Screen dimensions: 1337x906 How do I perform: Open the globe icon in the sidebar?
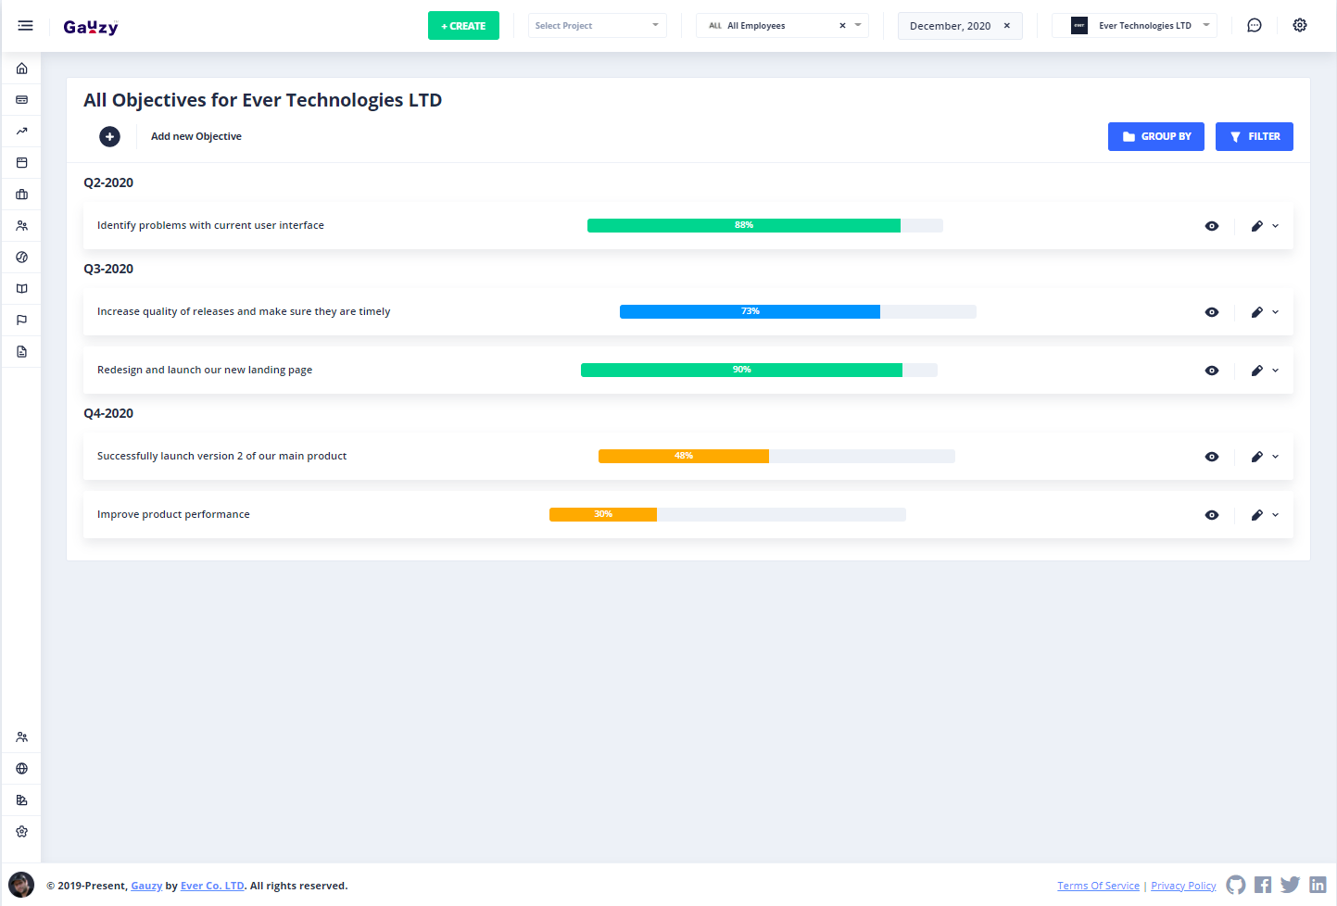21,769
